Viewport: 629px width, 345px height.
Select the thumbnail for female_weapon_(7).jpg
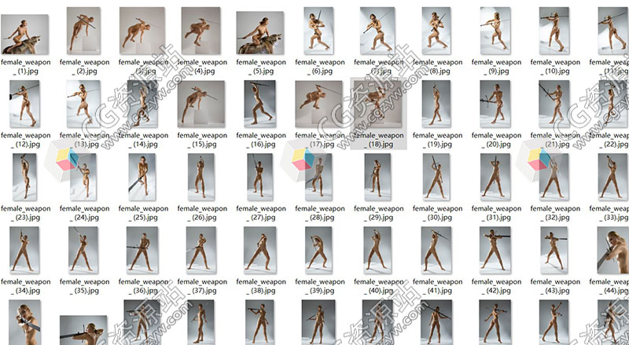377,31
